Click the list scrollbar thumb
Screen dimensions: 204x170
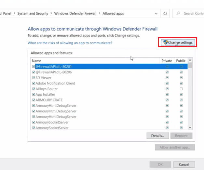pos(190,65)
